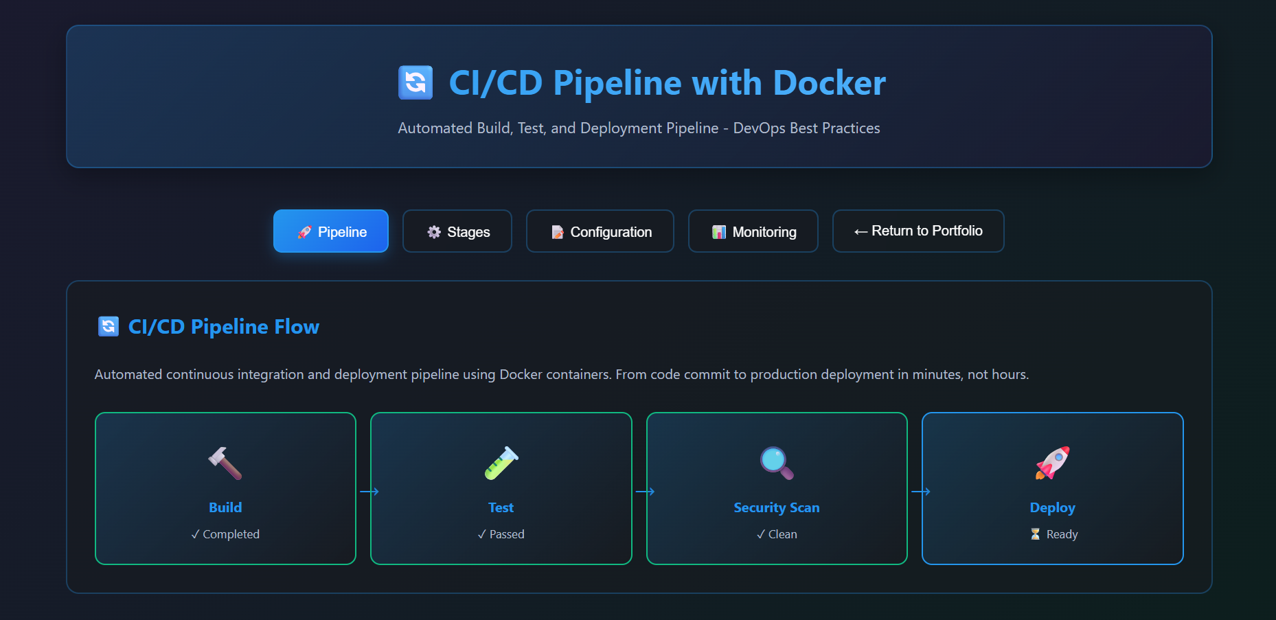The width and height of the screenshot is (1276, 620).
Task: Open the Monitoring tab
Action: (x=753, y=231)
